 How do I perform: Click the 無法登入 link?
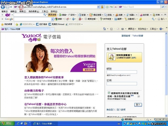point(111,110)
